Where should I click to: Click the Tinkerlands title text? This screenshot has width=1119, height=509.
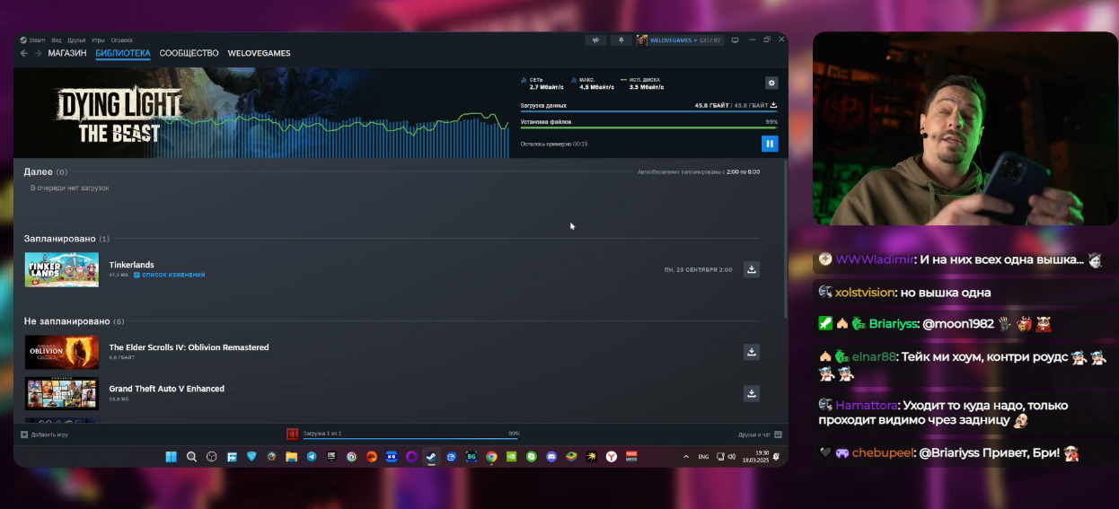point(131,265)
